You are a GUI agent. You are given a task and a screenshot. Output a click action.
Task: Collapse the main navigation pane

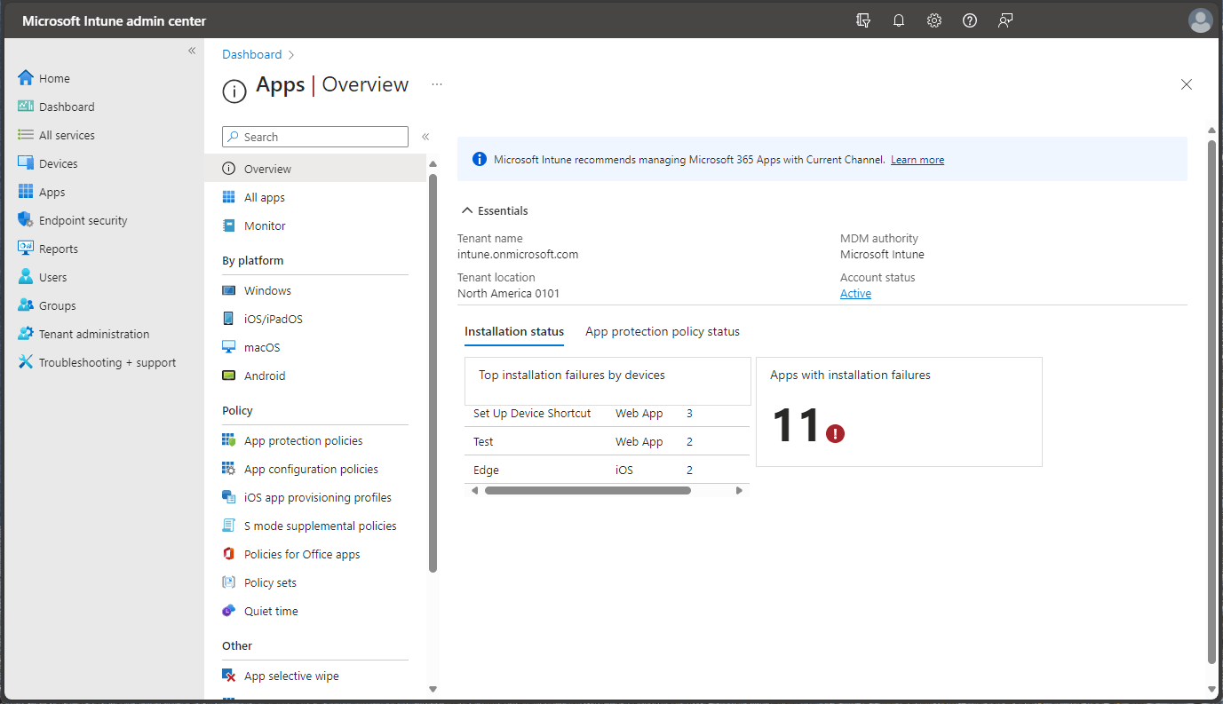(x=192, y=51)
